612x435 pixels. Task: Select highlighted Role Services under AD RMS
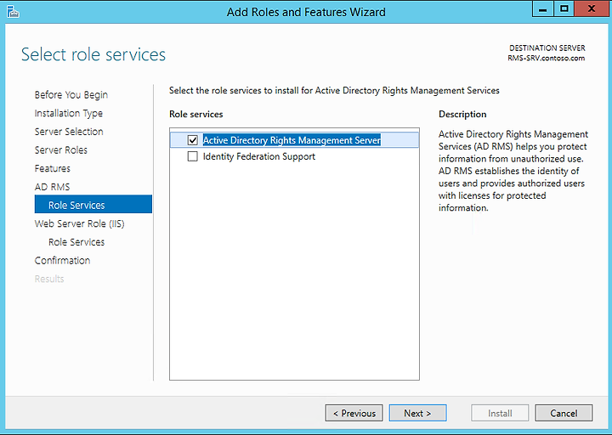[x=93, y=205]
